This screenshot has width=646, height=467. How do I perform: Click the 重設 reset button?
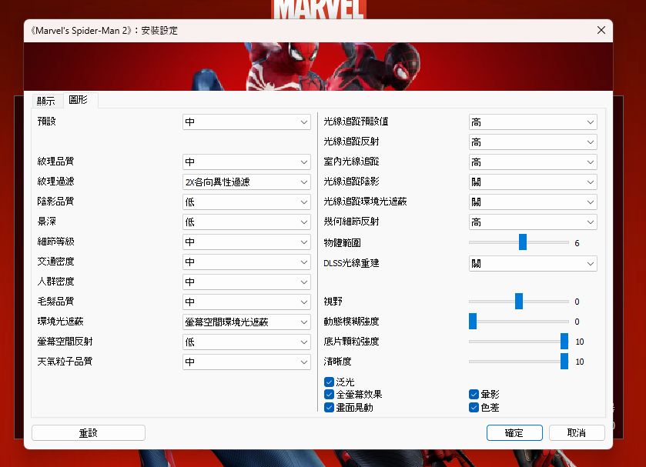tap(89, 433)
